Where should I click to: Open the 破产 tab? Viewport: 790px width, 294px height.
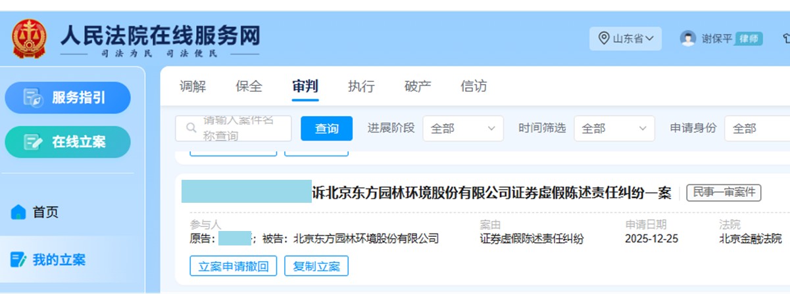click(x=418, y=86)
